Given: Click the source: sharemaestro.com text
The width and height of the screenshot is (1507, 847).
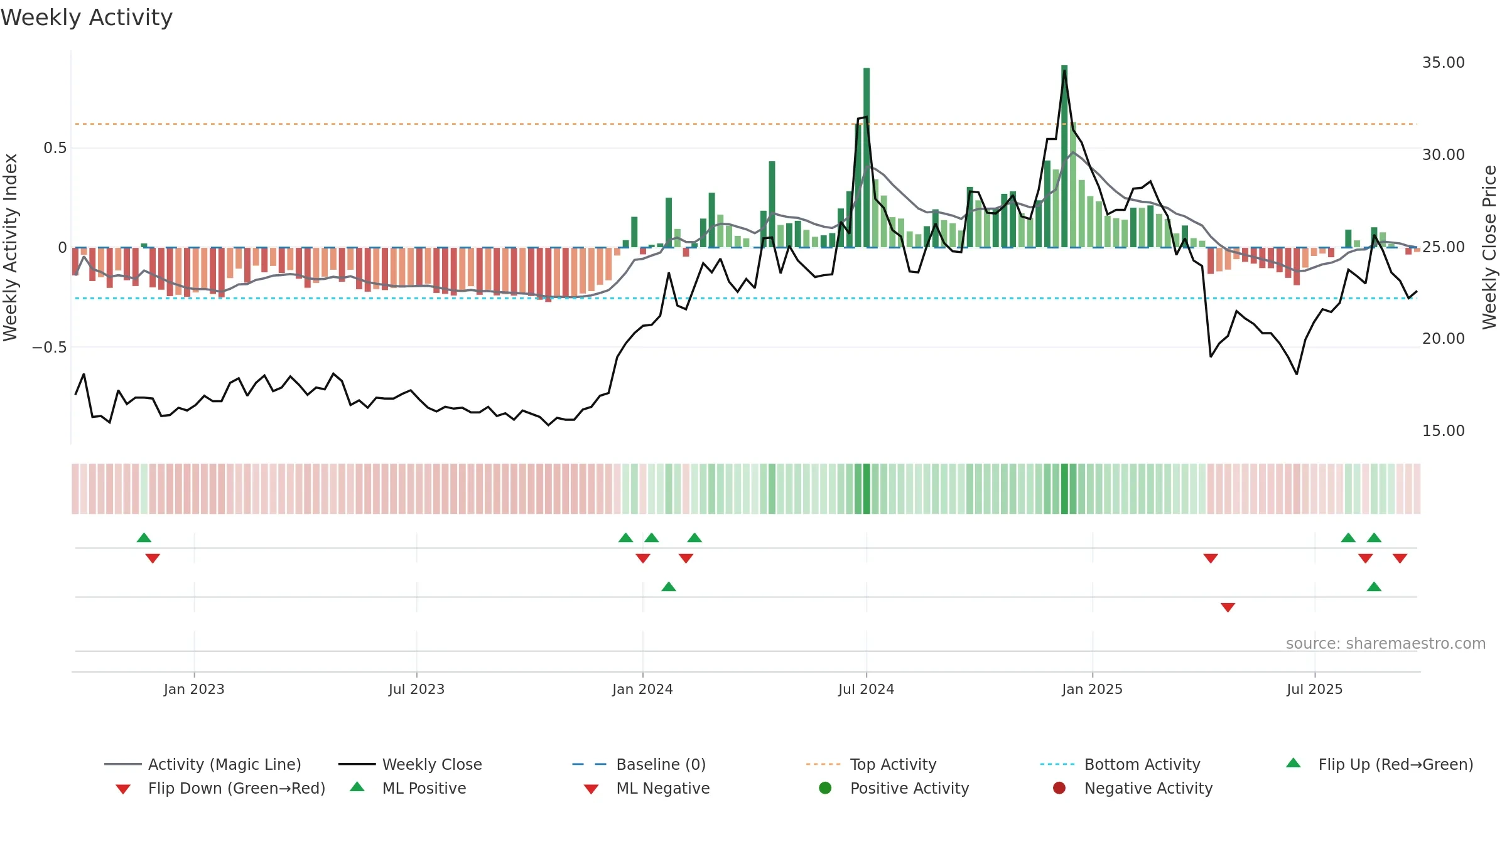Looking at the screenshot, I should pos(1385,643).
